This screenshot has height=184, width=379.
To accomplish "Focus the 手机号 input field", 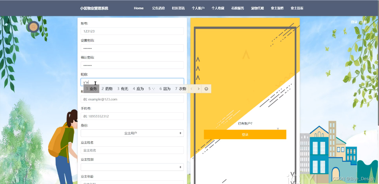I will pos(132,116).
